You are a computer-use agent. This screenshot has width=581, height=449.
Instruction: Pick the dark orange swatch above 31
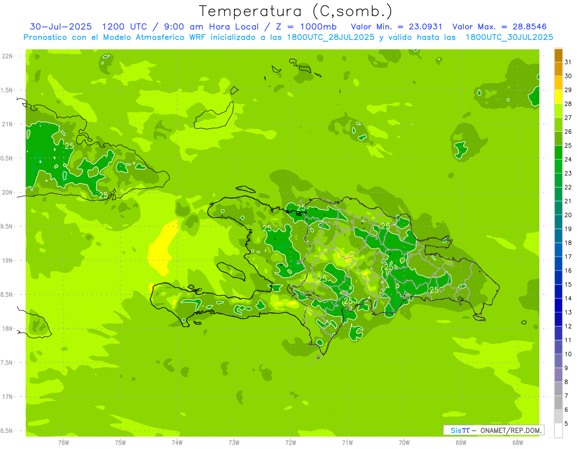558,55
